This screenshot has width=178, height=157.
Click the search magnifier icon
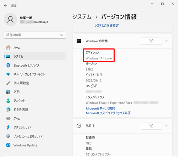62,35
